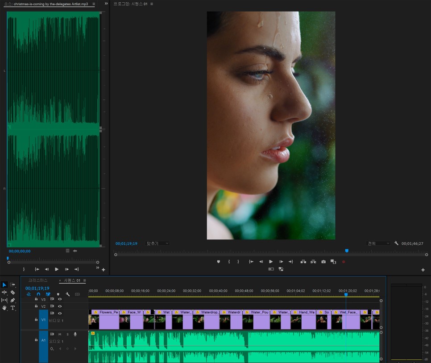This screenshot has height=363, width=431.
Task: Click the red record button
Action: click(x=343, y=262)
